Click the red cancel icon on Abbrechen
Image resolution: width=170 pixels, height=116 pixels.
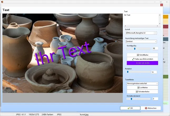(x=146, y=108)
